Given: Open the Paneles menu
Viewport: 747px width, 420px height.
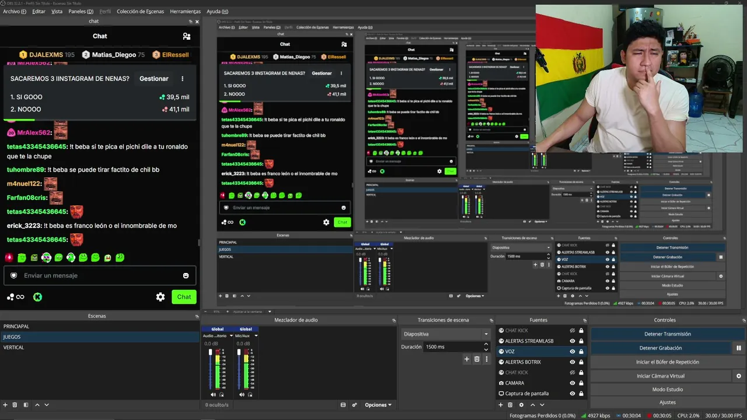Looking at the screenshot, I should coord(81,12).
